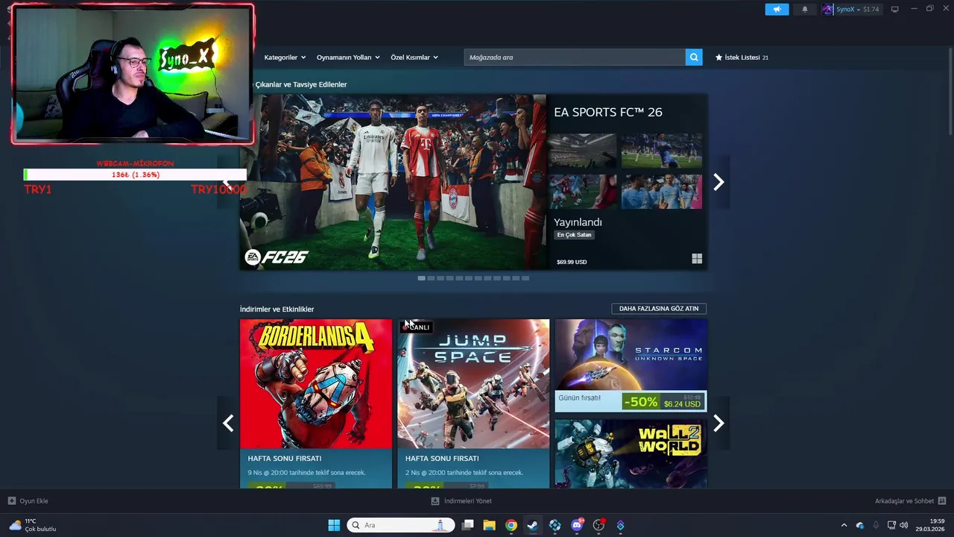This screenshot has width=954, height=537.
Task: Open İndirmeleri Yönet downloads manager
Action: pos(462,500)
